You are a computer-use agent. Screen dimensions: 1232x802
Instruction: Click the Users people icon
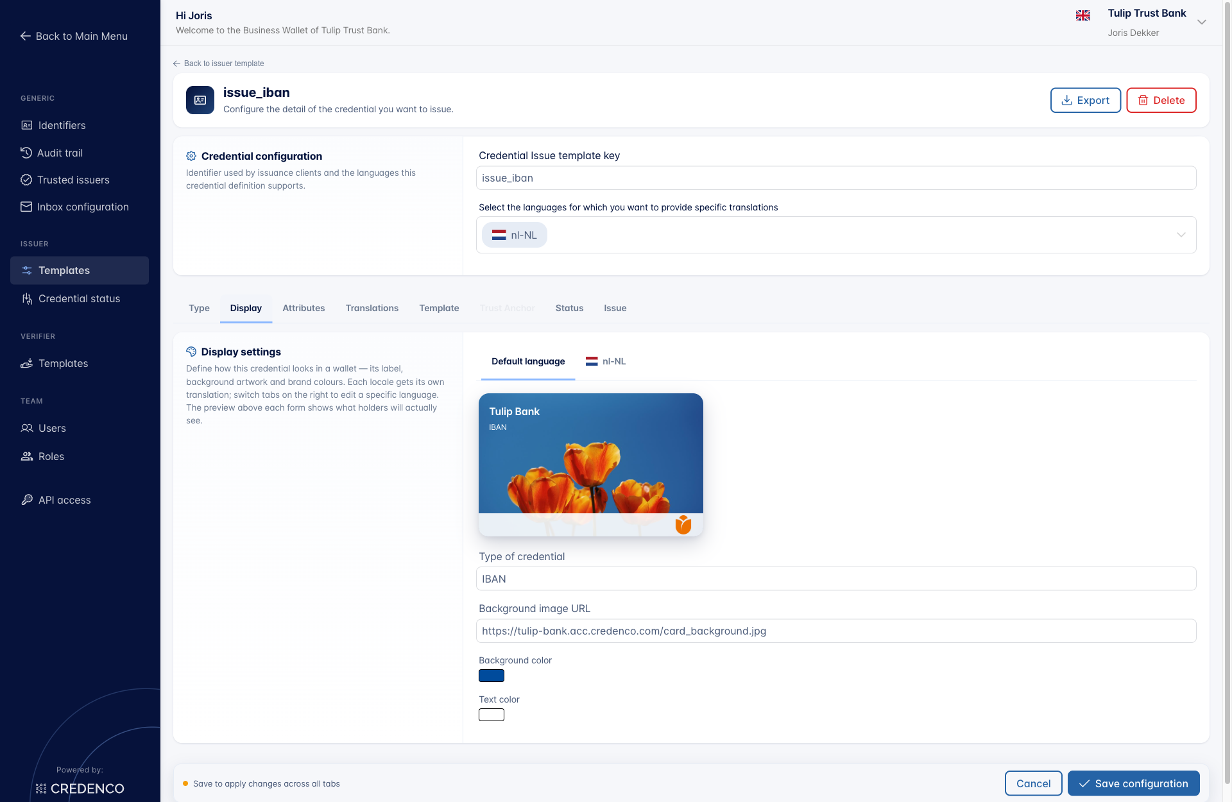27,428
